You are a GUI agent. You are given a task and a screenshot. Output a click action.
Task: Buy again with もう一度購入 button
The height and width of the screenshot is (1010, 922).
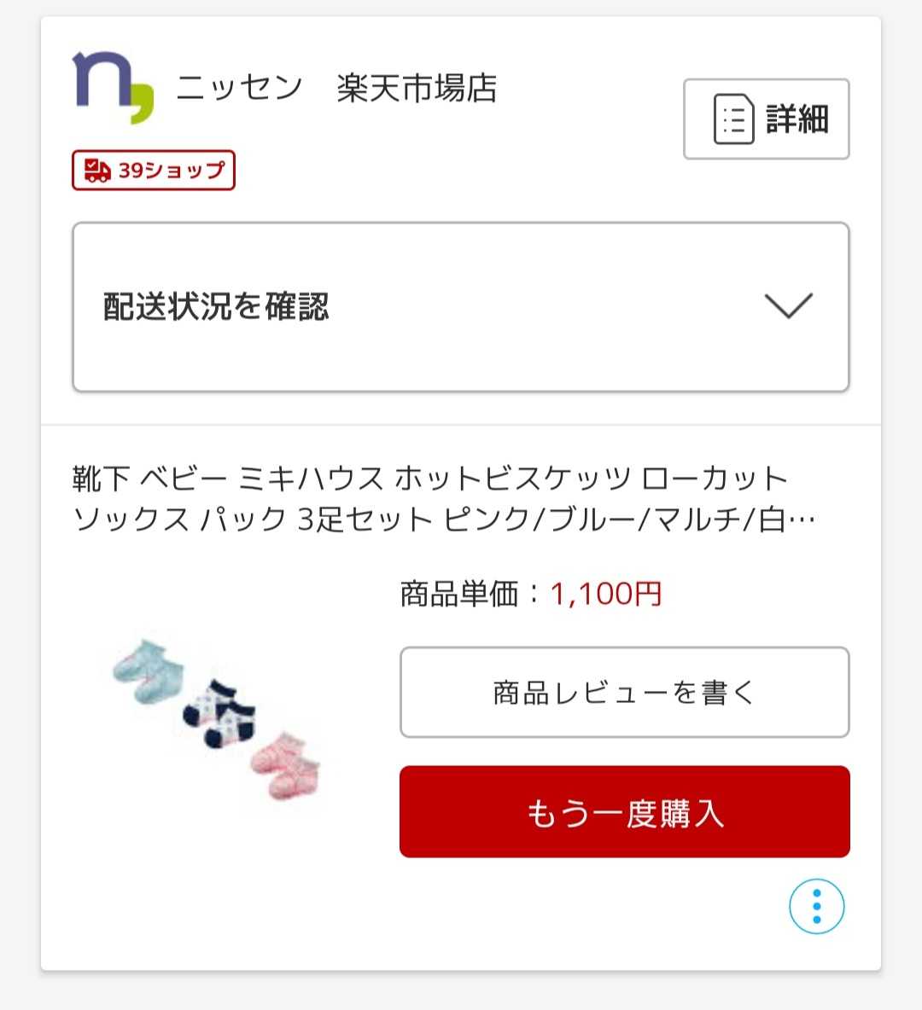point(624,811)
